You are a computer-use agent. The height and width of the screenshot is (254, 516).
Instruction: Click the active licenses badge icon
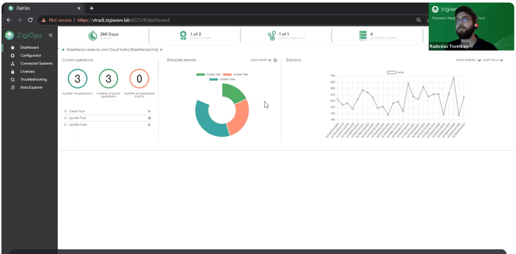pos(183,36)
